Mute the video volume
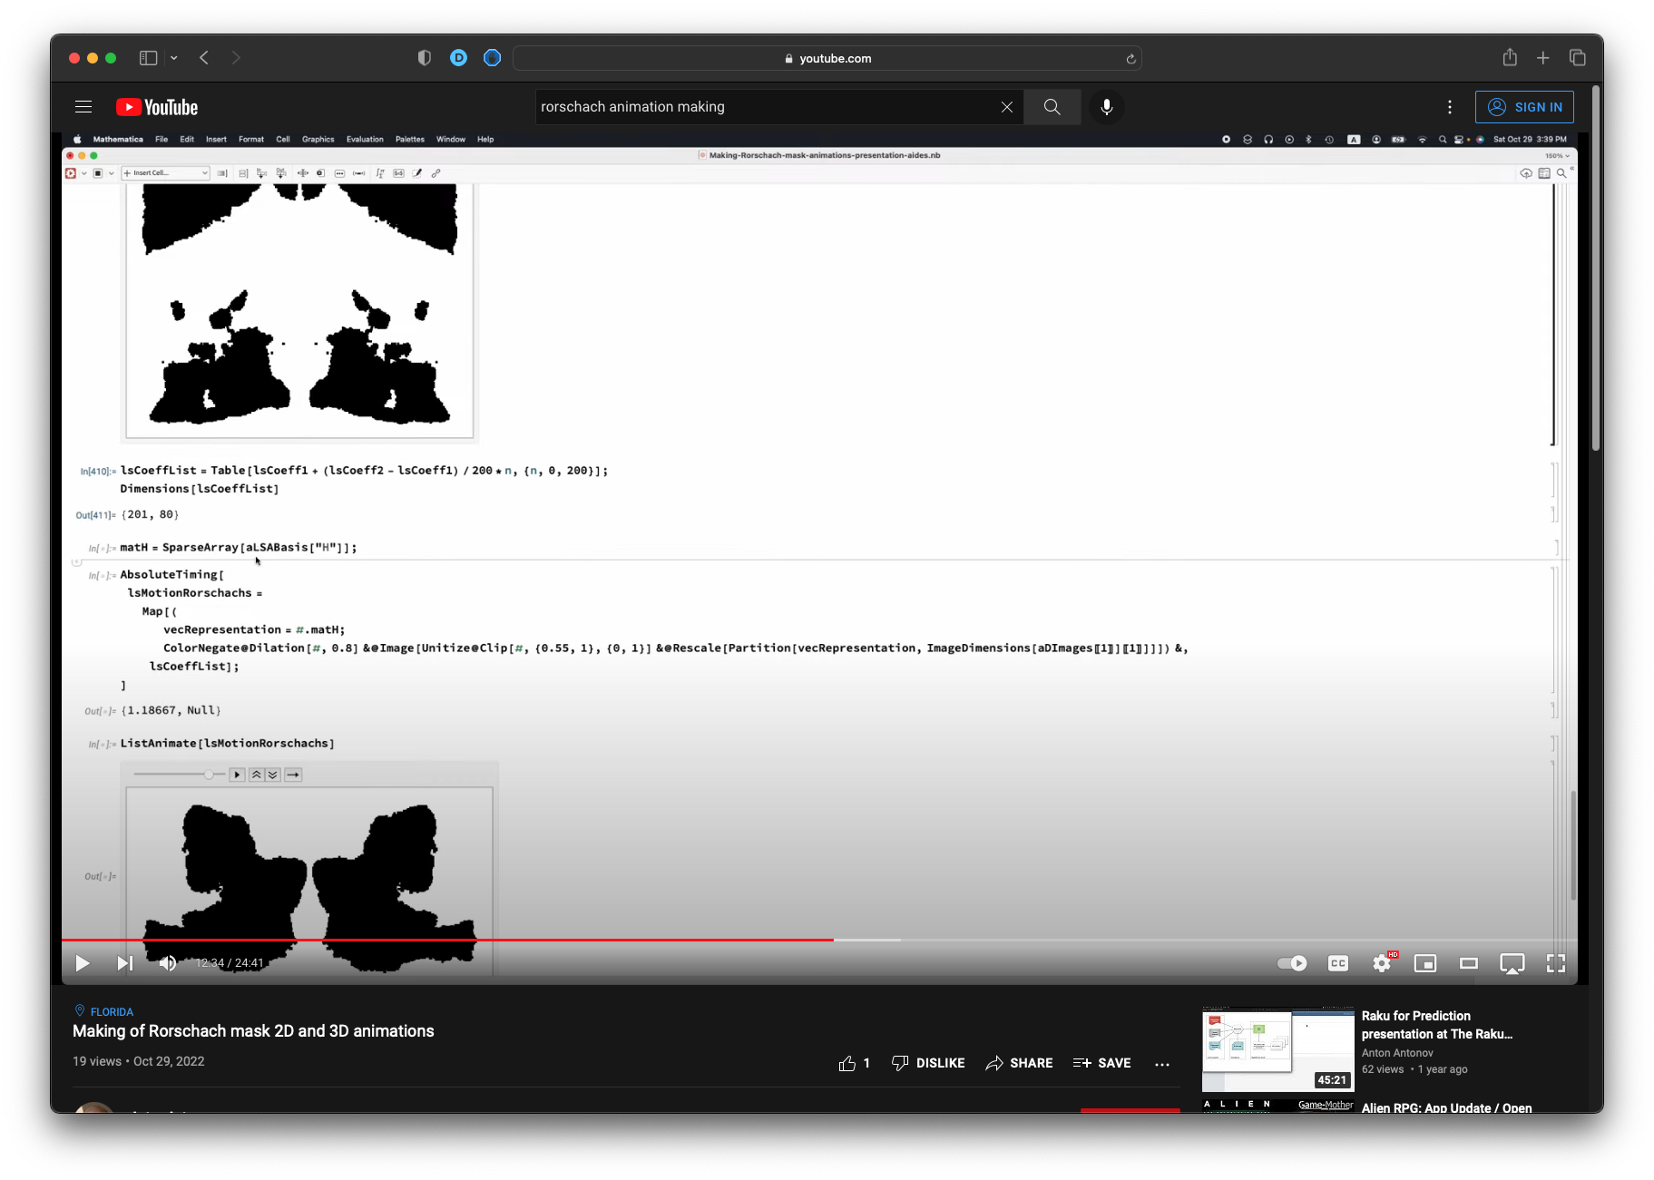Screen dimensions: 1654x1180 click(x=168, y=963)
